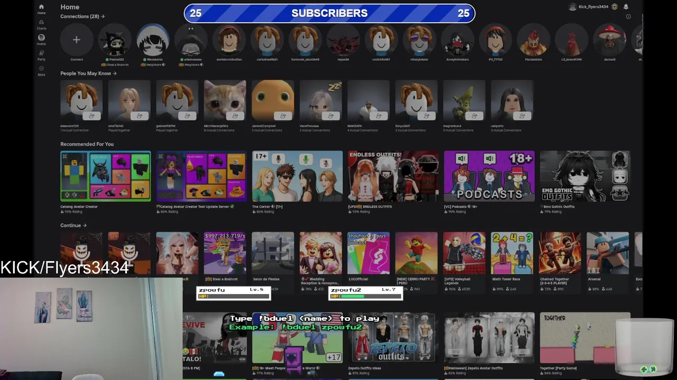Add Vanefressaaa as a connection
The height and width of the screenshot is (380, 677).
point(331,116)
